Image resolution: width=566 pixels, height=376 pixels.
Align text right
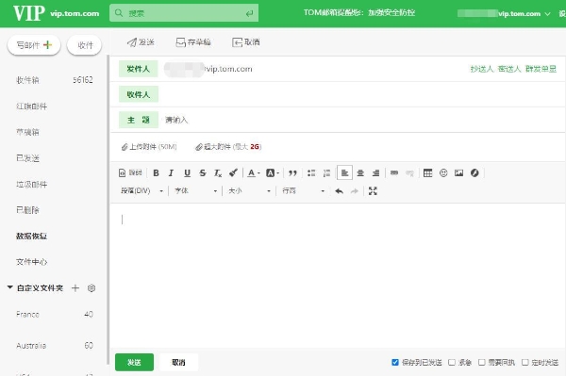(375, 173)
